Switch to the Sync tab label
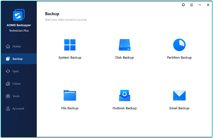This screenshot has height=138, width=213. (16, 71)
